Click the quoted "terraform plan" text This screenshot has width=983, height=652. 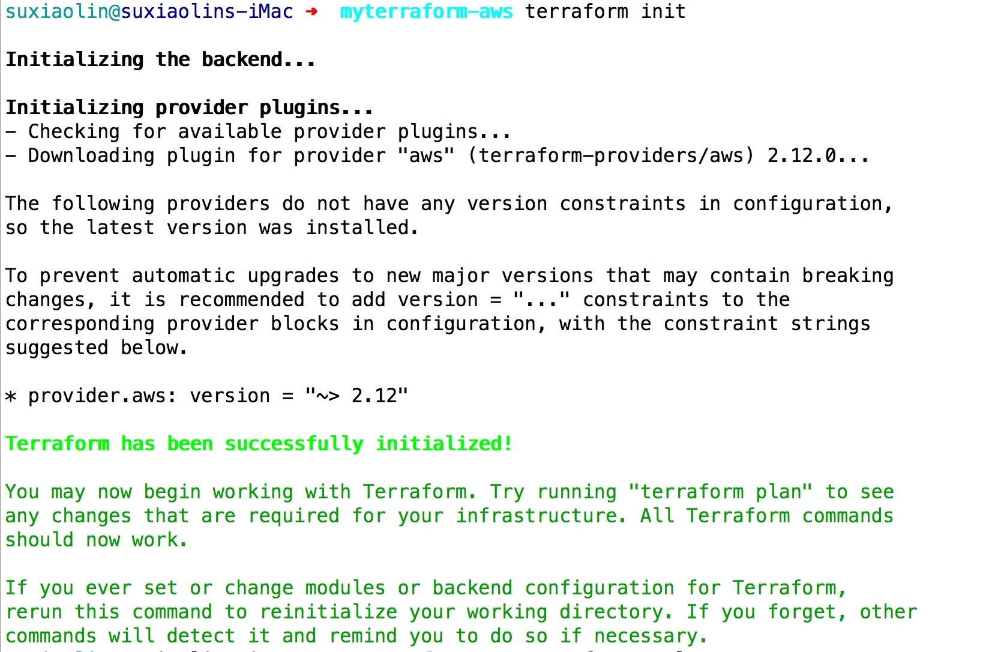pyautogui.click(x=720, y=492)
